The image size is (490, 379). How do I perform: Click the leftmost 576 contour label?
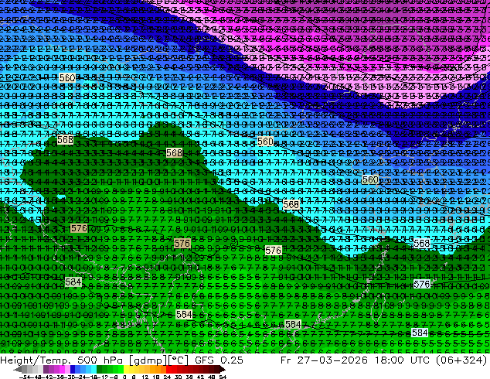click(79, 228)
